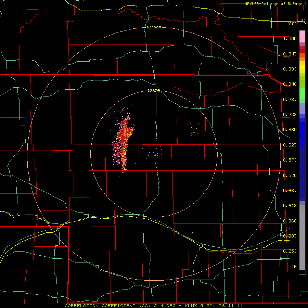The image size is (308, 308).
Task: Click the 0.520 scale value
Action: point(290,176)
